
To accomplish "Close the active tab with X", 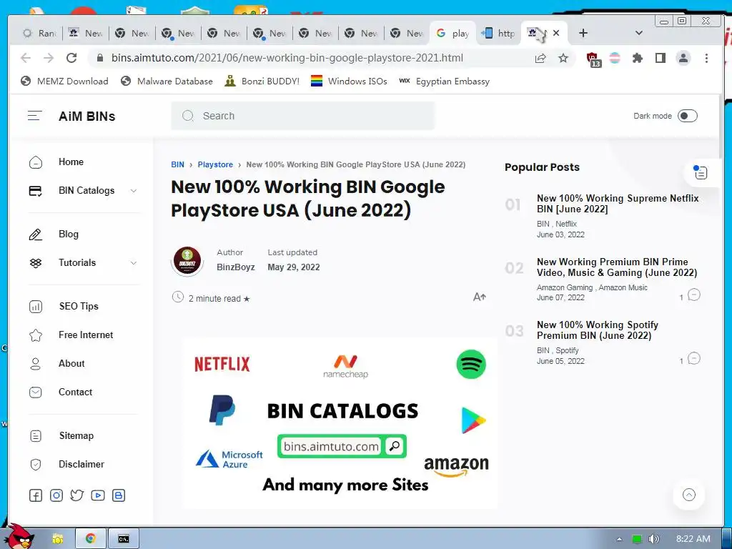I will [556, 33].
